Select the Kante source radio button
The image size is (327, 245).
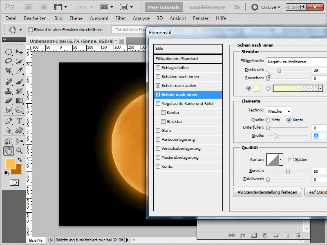coord(289,120)
